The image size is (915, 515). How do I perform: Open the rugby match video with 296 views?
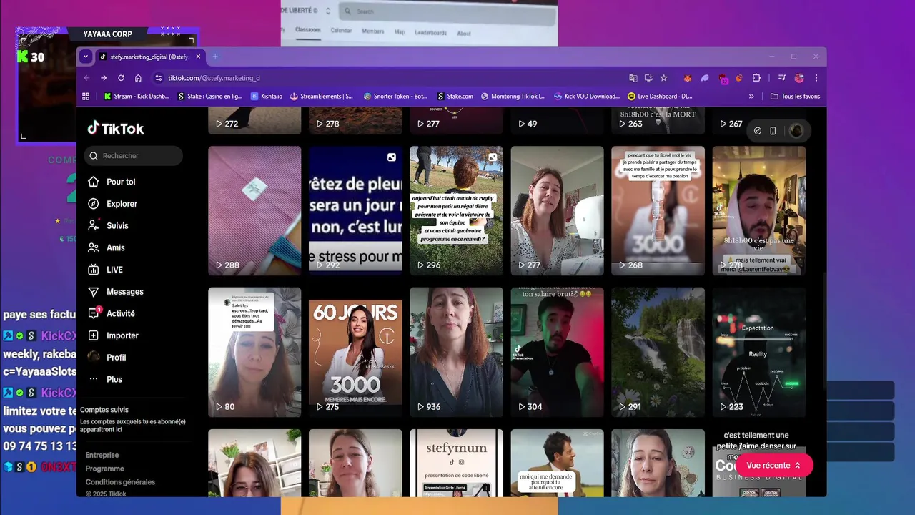[456, 210]
